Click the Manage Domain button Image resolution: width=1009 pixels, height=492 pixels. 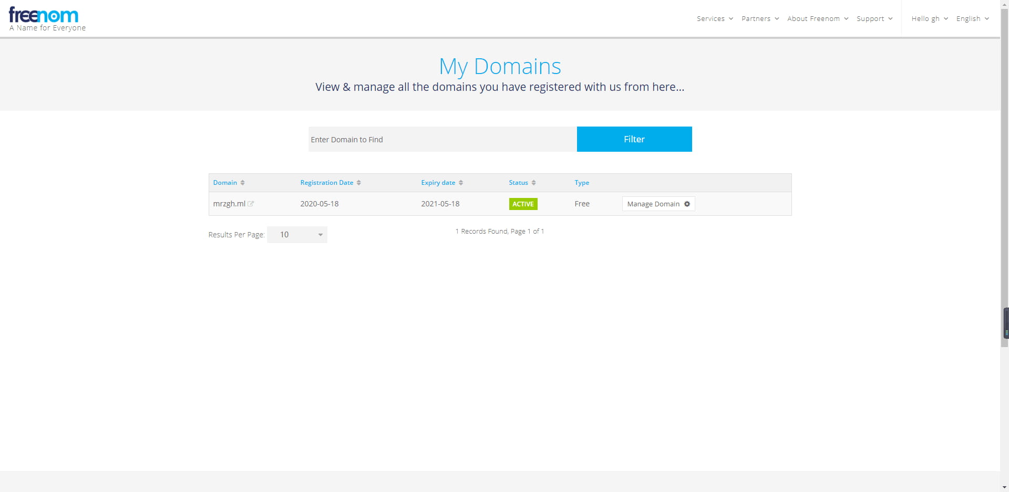tap(653, 204)
